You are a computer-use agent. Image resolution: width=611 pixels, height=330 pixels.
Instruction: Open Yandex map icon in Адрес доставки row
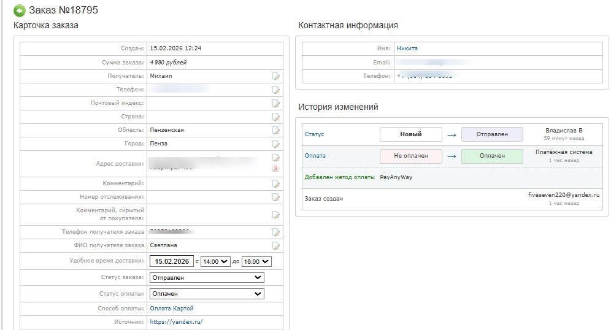[276, 169]
